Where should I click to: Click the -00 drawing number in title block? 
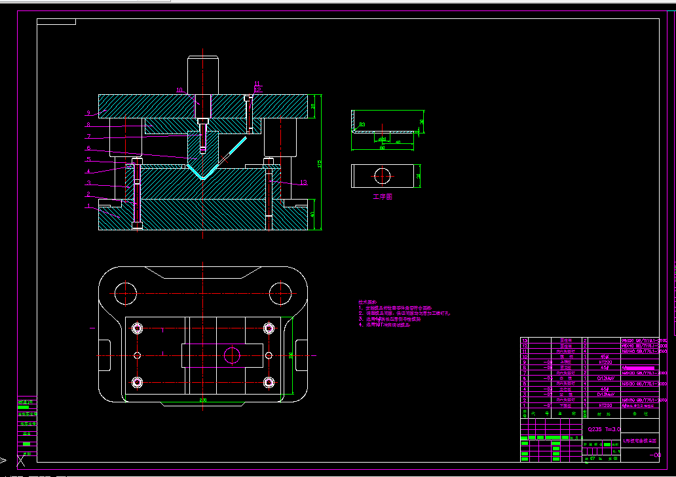click(655, 455)
